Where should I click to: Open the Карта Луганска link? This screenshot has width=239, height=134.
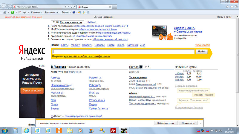tap(59, 72)
